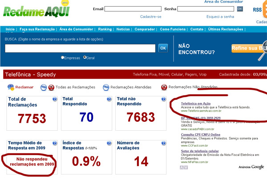Open the Comparador menu item
The image size is (267, 180).
click(x=145, y=29)
